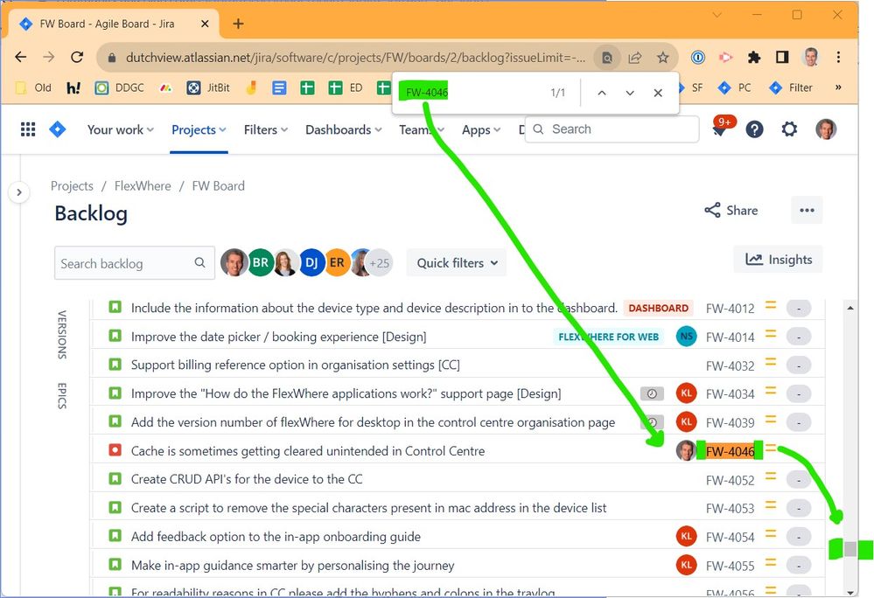
Task: Open the Quick filters dropdown
Action: (457, 263)
